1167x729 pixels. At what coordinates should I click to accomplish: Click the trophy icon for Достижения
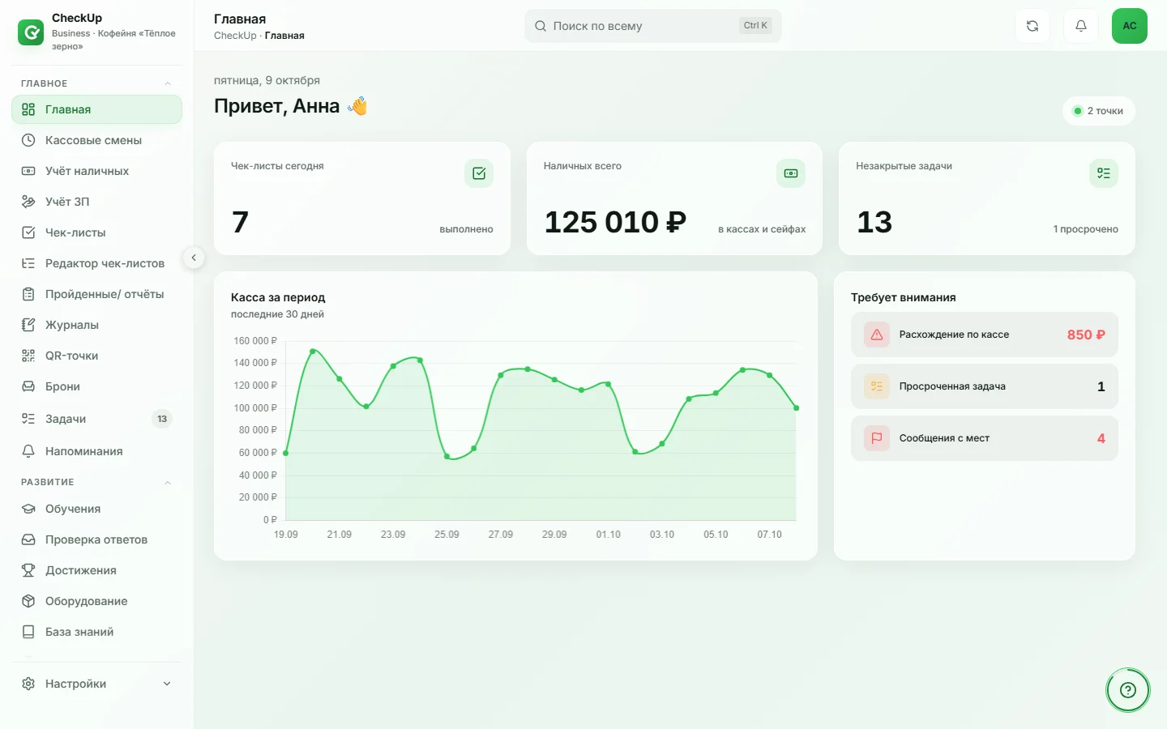(x=28, y=570)
